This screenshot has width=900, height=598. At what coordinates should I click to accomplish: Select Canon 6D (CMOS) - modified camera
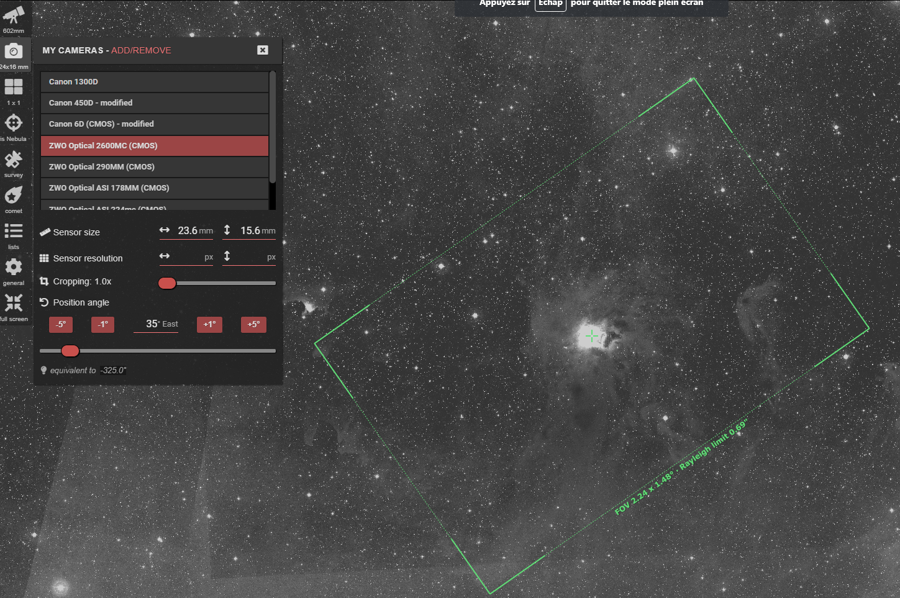(x=154, y=124)
